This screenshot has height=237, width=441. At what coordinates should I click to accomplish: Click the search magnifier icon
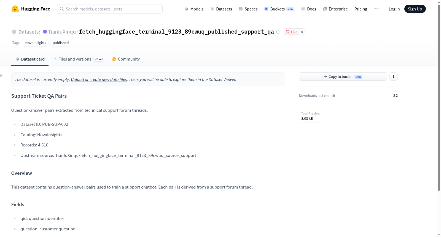tap(62, 9)
